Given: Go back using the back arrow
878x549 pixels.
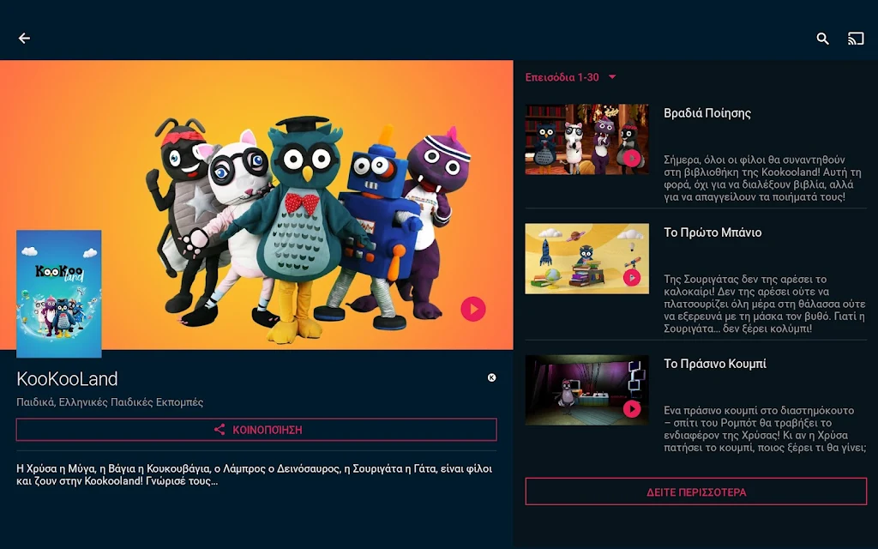Looking at the screenshot, I should [24, 39].
